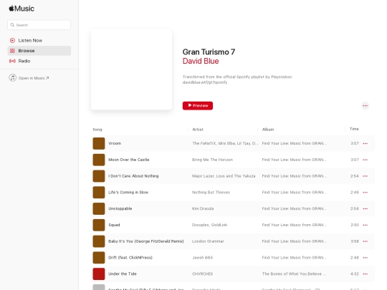Open more options for Under the Tide
This screenshot has width=387, height=290.
click(x=365, y=274)
